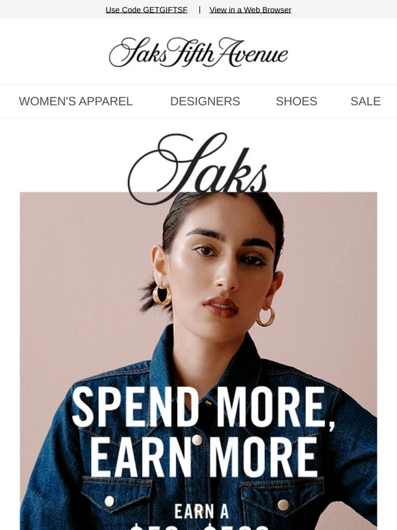Click the EARN MORE headline line
397x530 pixels.
pos(204,457)
